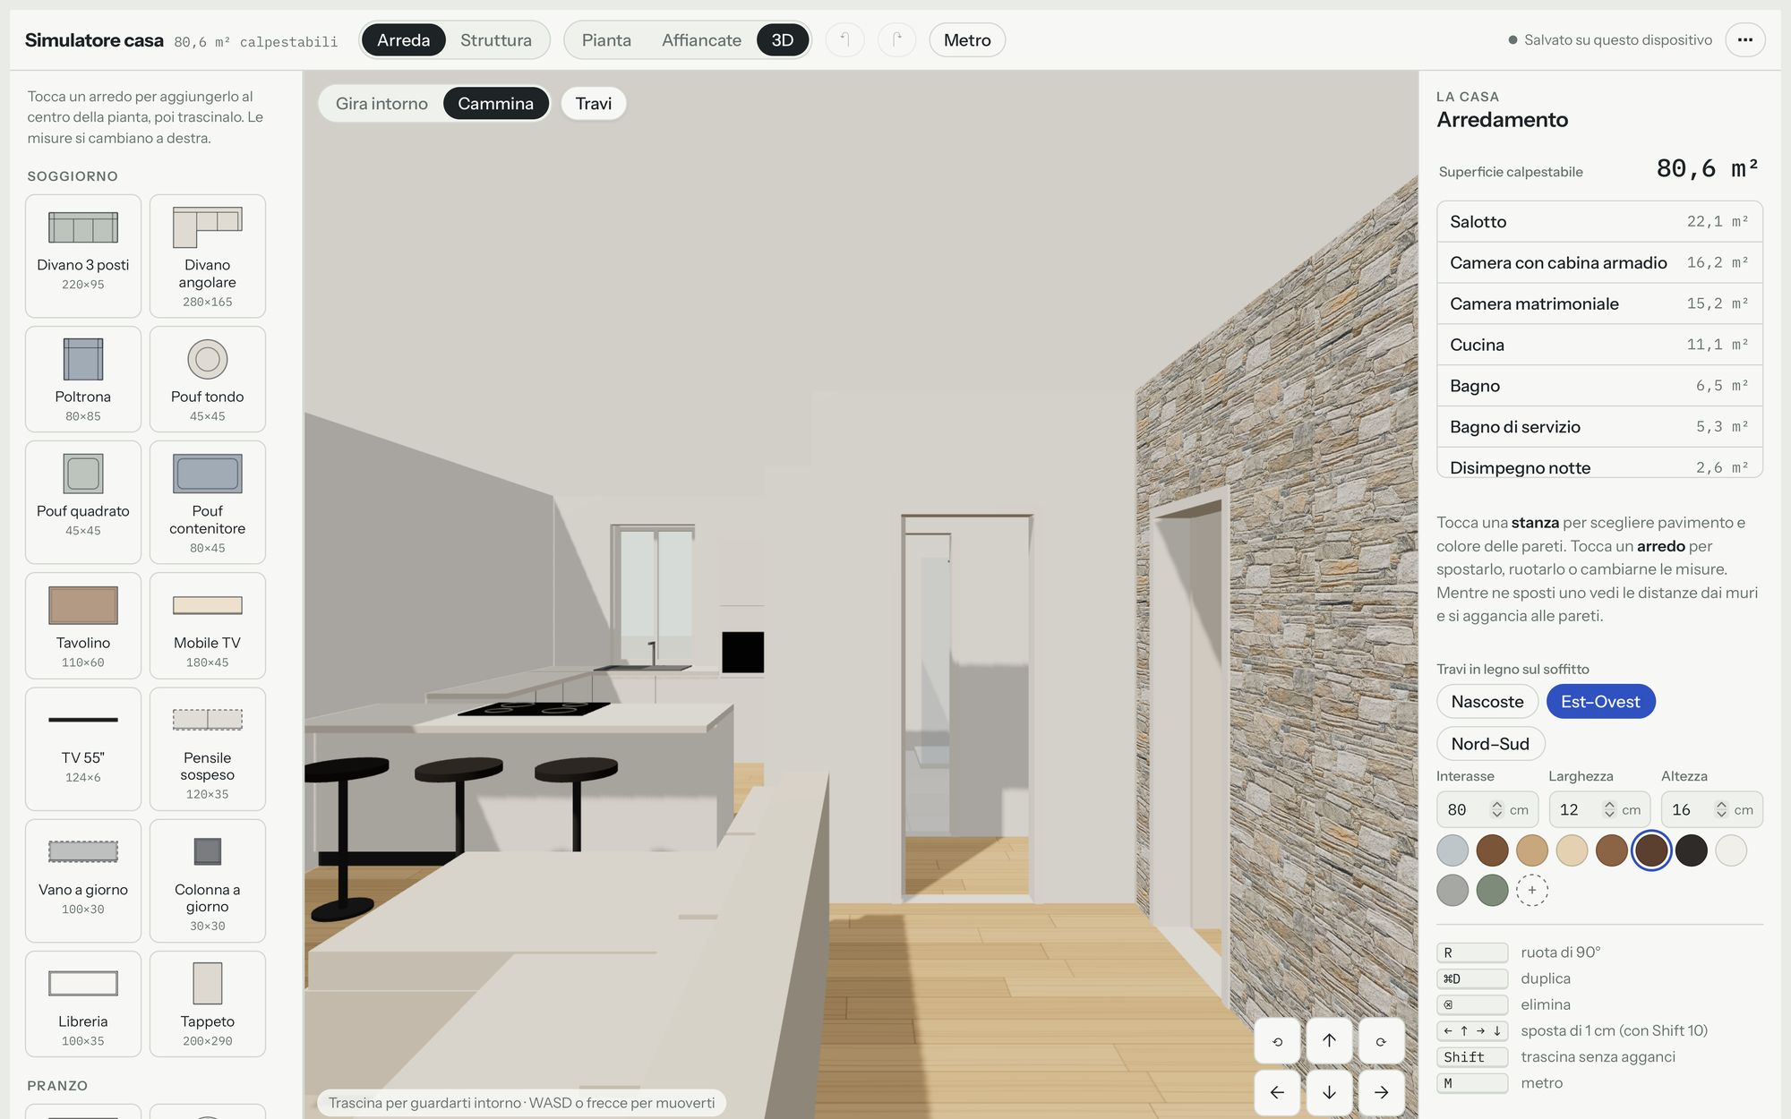The width and height of the screenshot is (1791, 1119).
Task: Open the three-dots more options menu
Action: tap(1745, 40)
